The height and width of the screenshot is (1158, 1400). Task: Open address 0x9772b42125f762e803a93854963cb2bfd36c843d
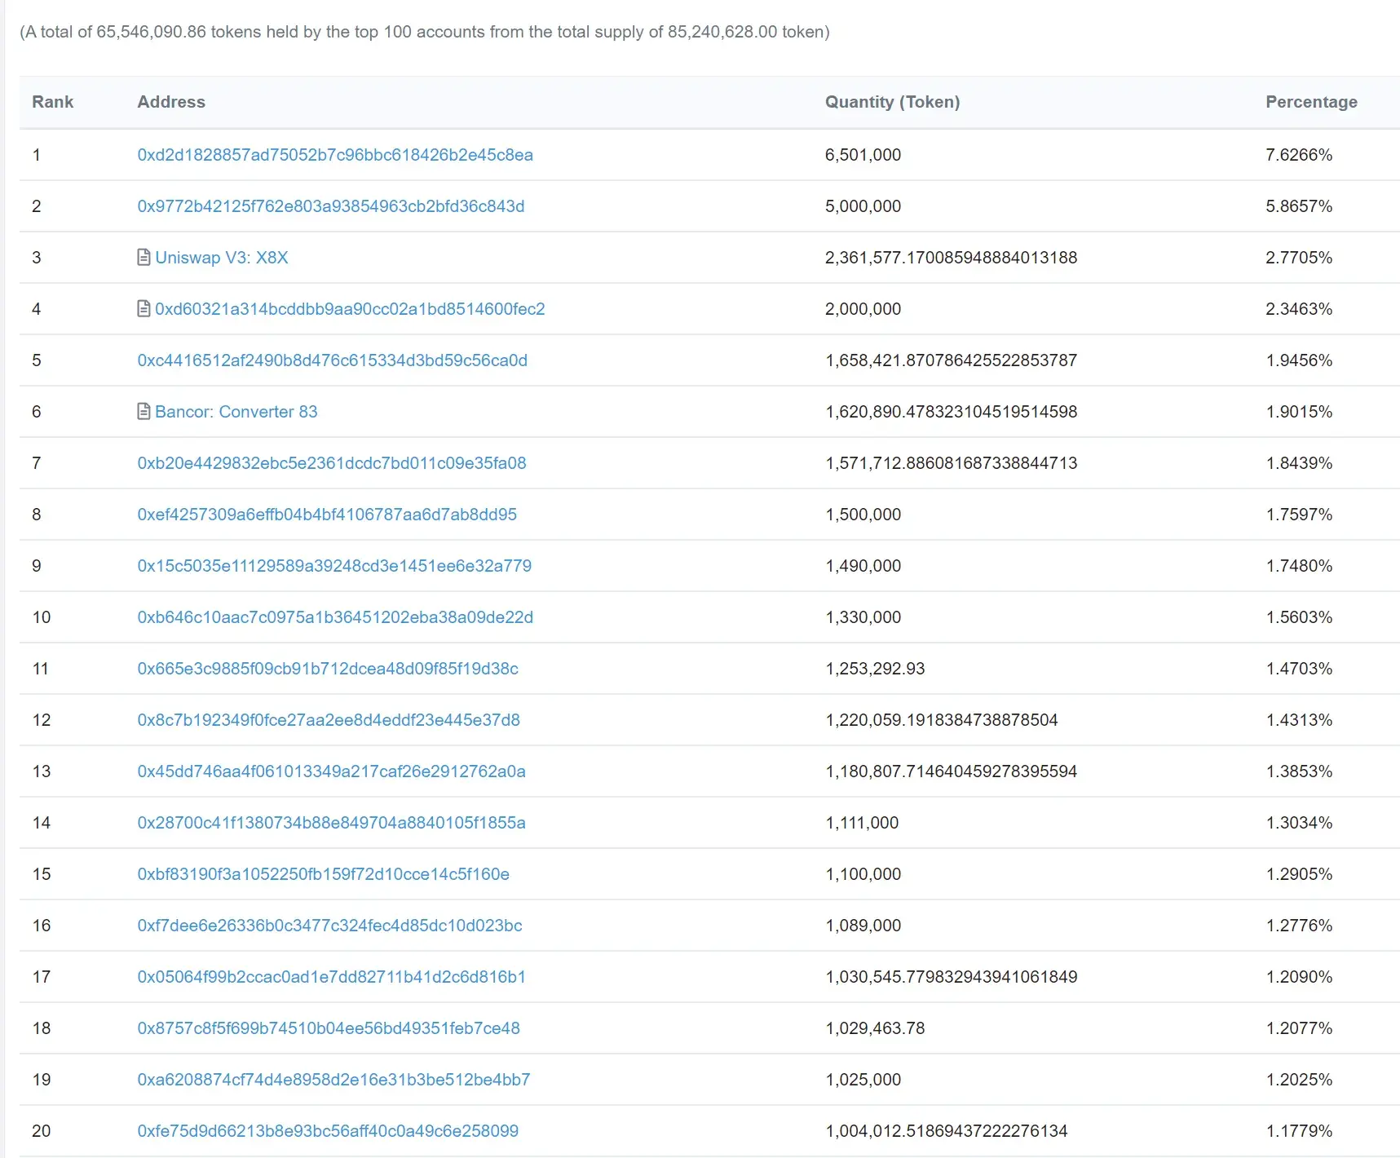pos(331,206)
